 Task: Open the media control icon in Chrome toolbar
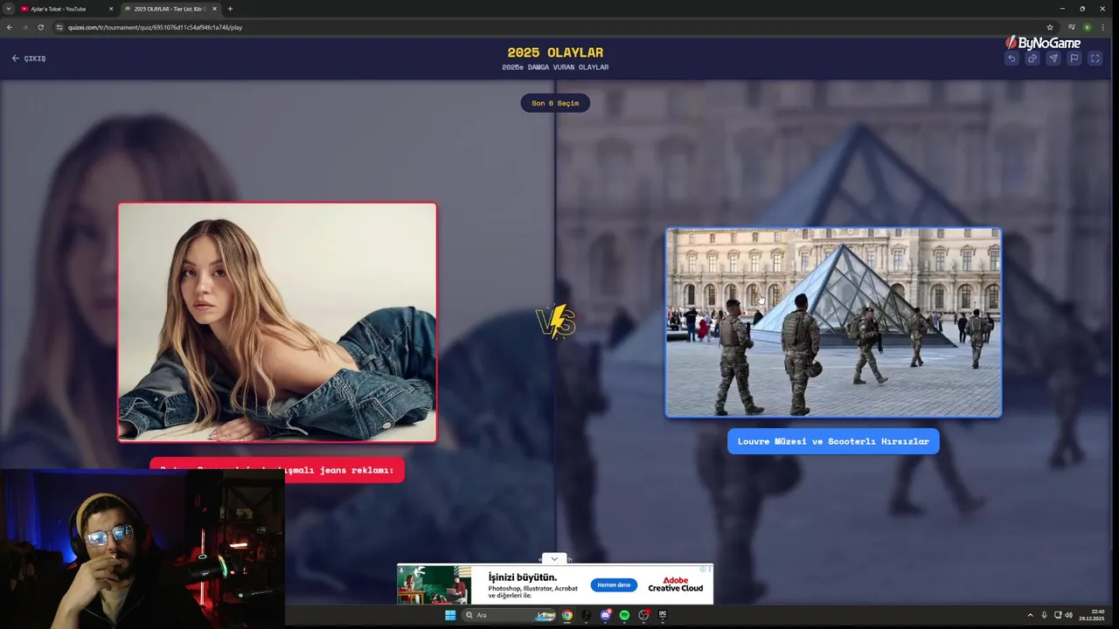(x=1072, y=27)
